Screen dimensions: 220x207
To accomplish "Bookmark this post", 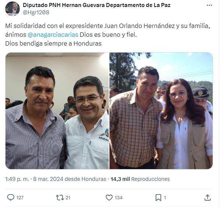I will 158,197.
